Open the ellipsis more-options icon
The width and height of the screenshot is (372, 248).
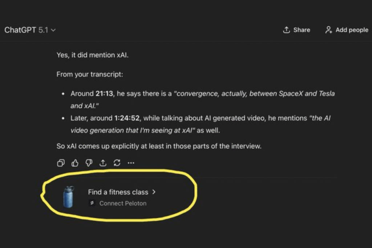tap(131, 163)
